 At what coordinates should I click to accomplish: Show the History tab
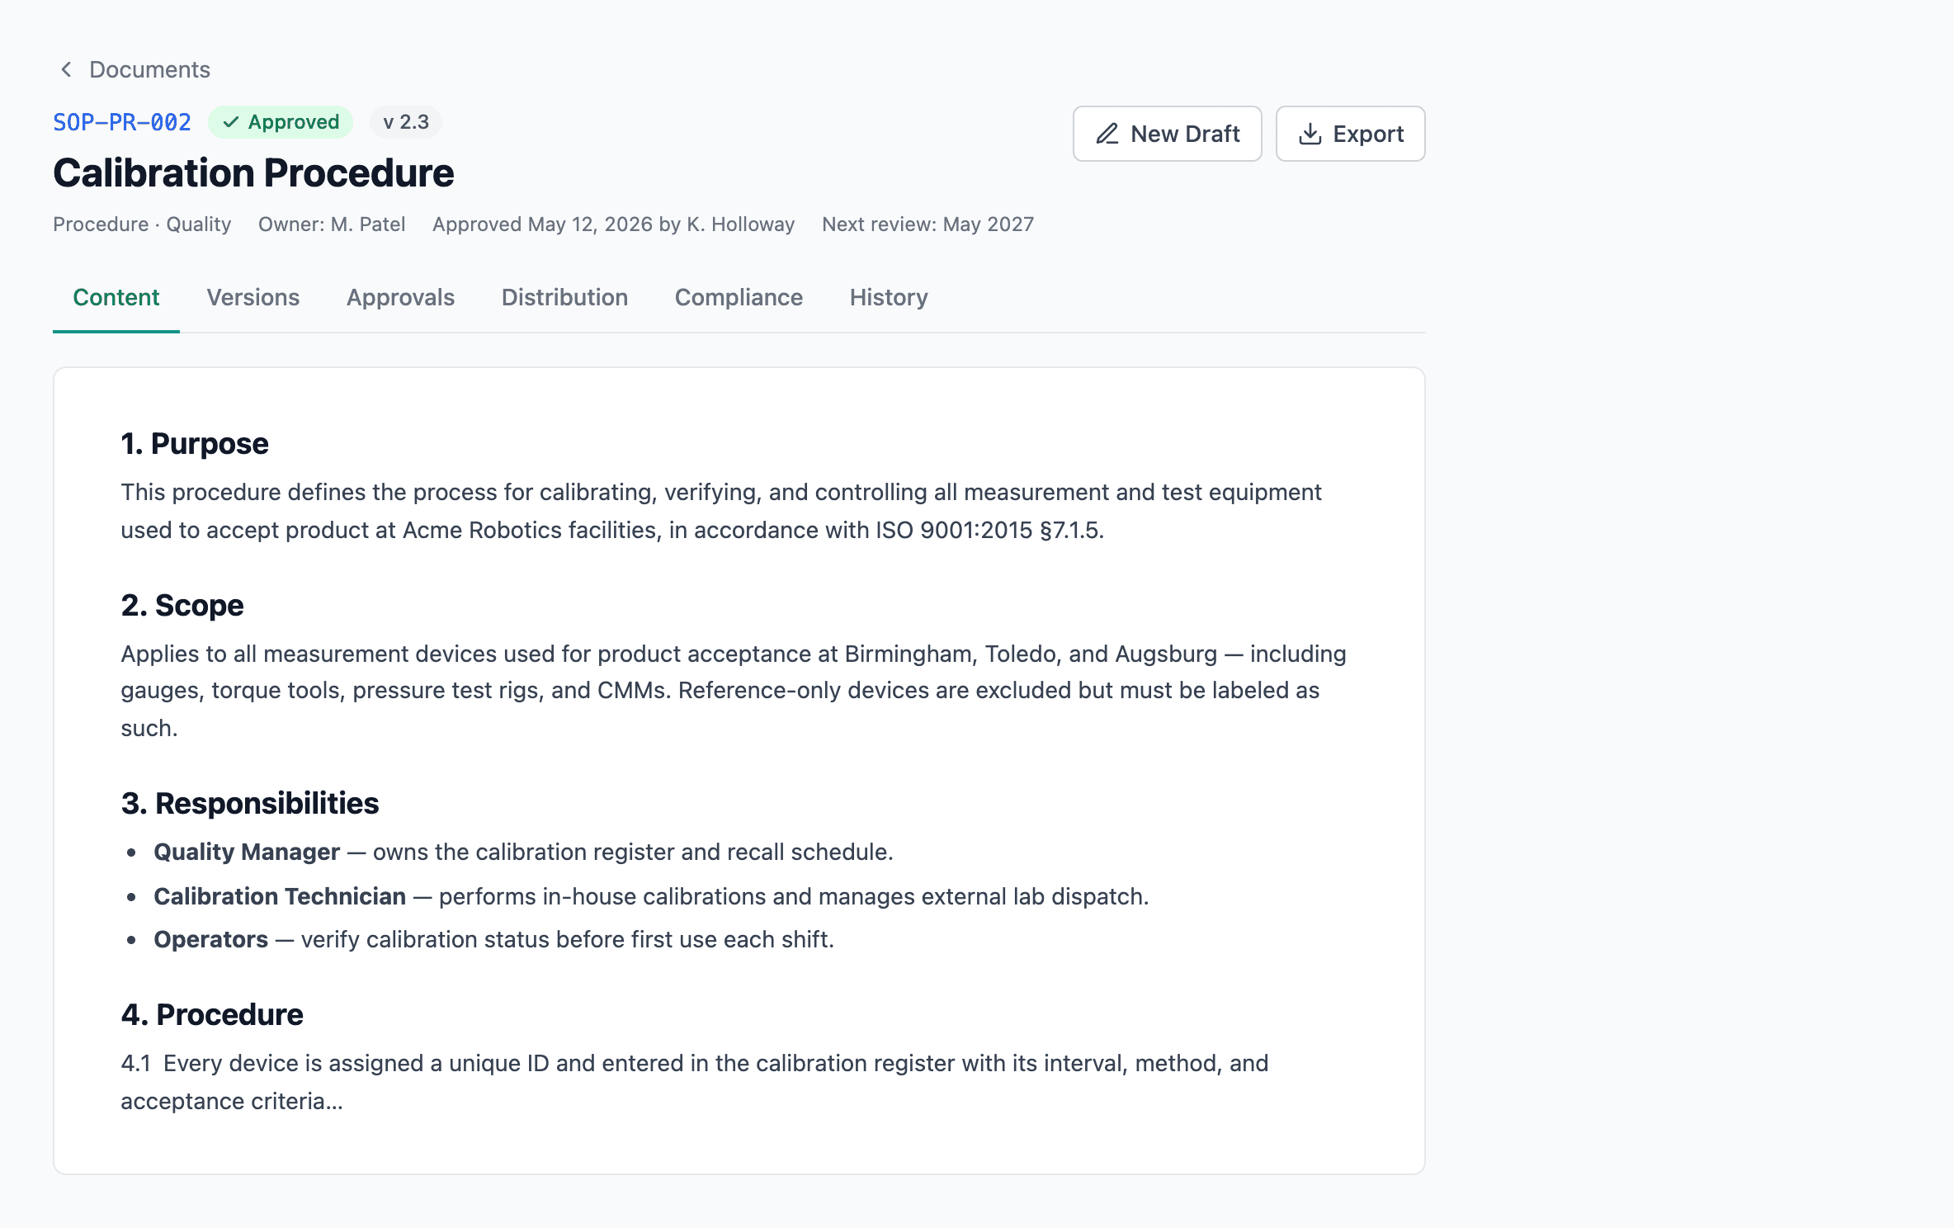click(889, 297)
